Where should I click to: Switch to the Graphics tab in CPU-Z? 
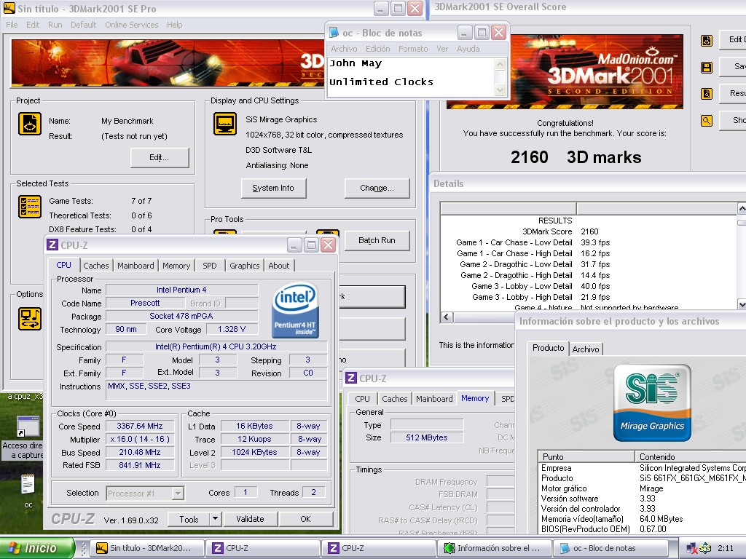point(245,265)
